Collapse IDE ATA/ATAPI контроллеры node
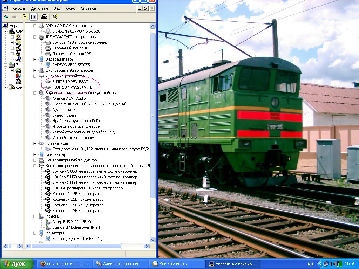This screenshot has height=269, width=359. (x=35, y=37)
